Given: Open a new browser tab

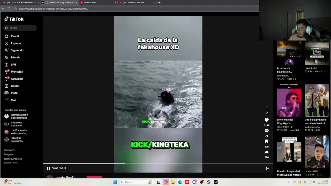Looking at the screenshot, I should [x=159, y=3].
